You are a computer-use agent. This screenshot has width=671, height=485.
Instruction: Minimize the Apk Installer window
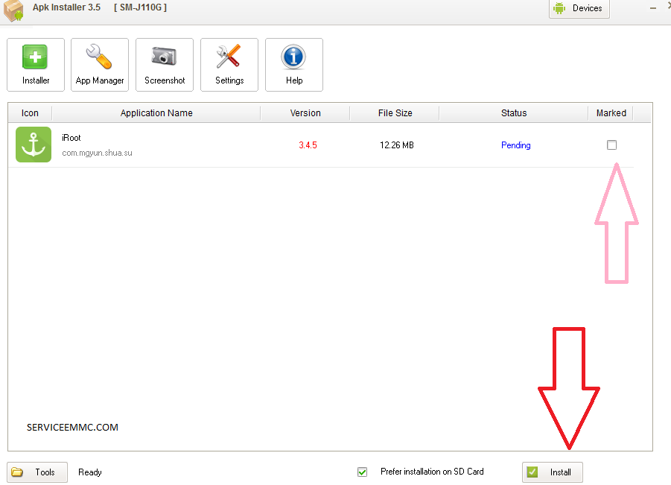tap(653, 8)
